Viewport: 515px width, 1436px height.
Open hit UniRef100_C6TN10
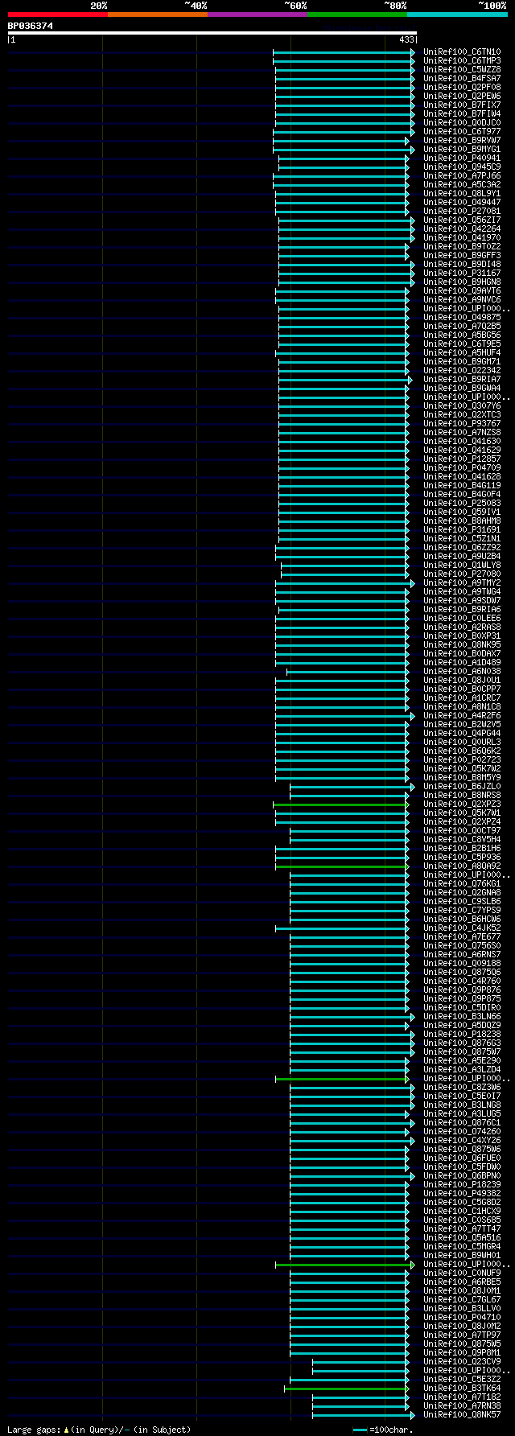point(462,51)
